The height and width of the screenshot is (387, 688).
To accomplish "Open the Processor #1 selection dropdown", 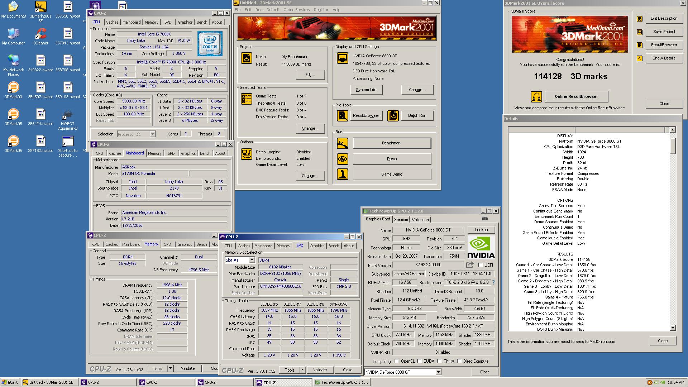I will (152, 134).
